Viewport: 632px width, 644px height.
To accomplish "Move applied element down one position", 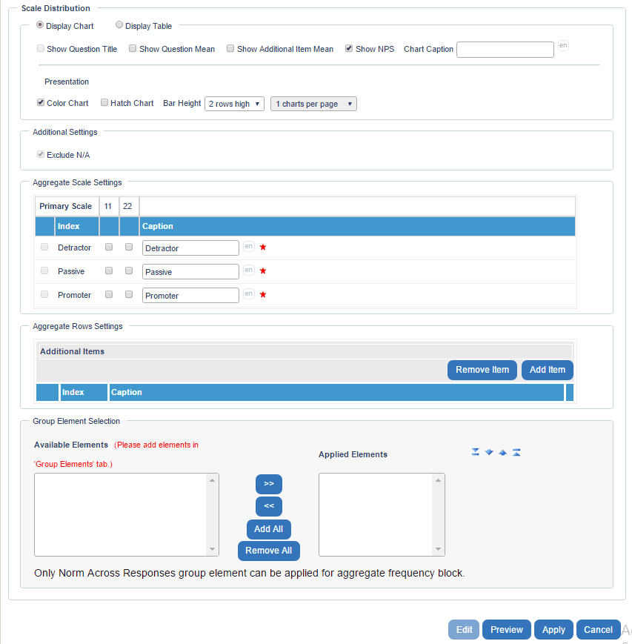I will click(x=489, y=452).
